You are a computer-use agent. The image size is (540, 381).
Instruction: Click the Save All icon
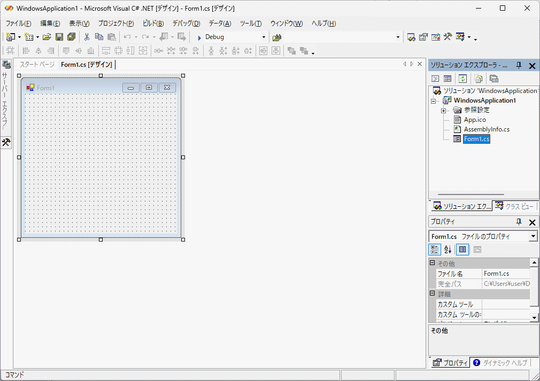(71, 37)
